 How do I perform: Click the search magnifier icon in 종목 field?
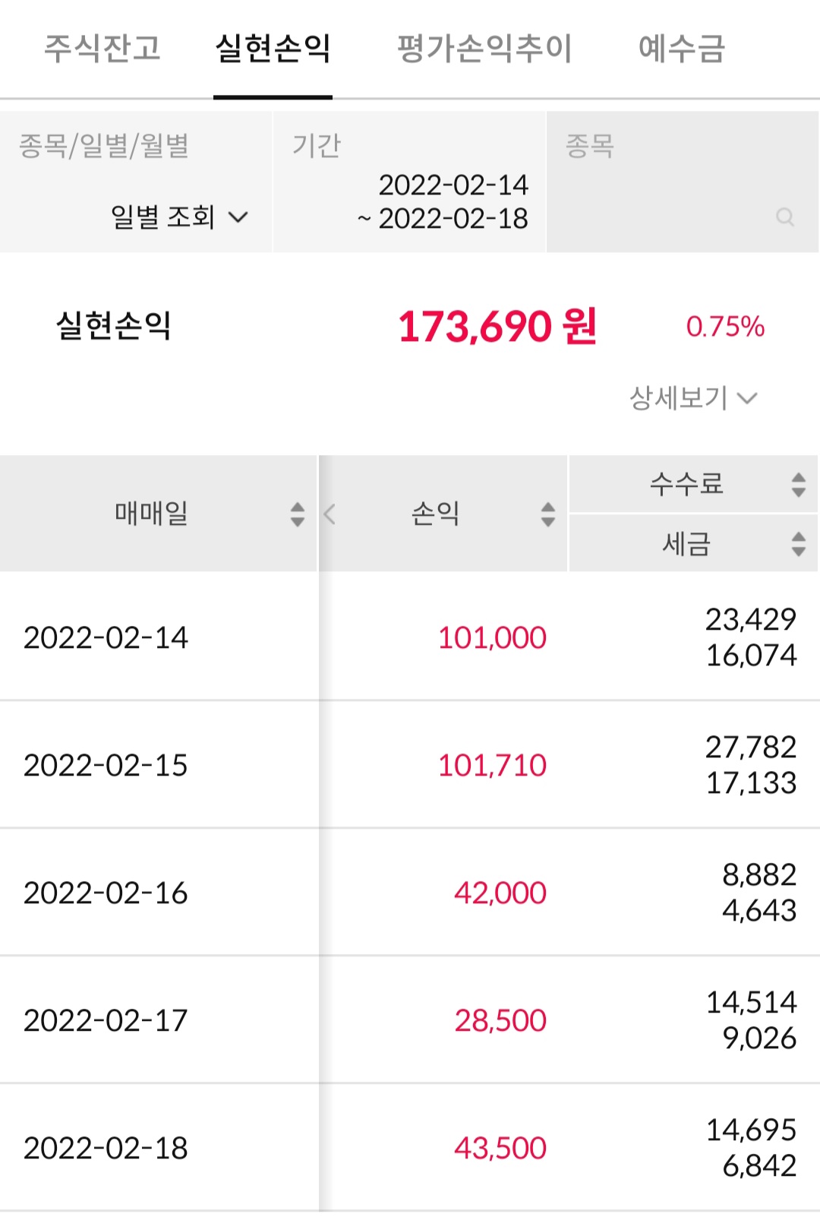point(785,218)
